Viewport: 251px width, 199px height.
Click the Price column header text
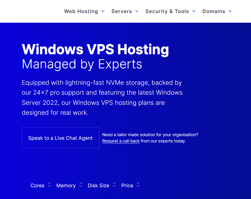click(x=127, y=185)
